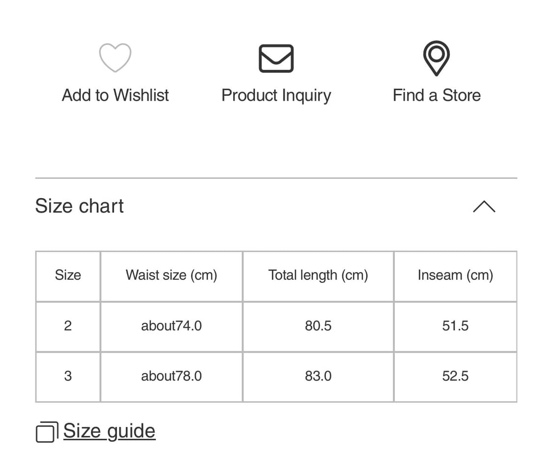The image size is (553, 459).
Task: Open the Size guide link
Action: 109,431
